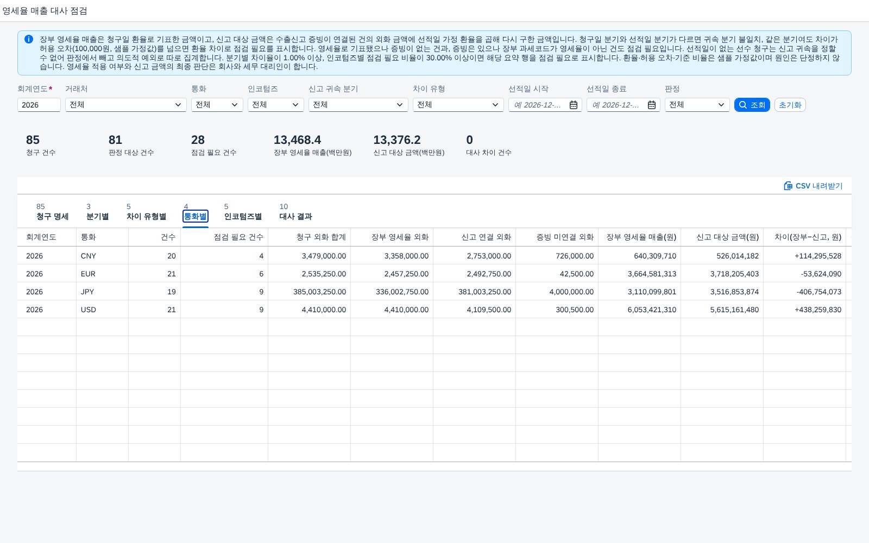Expand the 차이 유형 dropdown
Screen dimensions: 869x543
458,105
